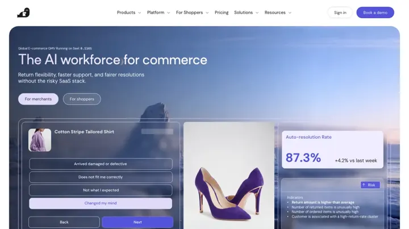Click the 87.3% auto-resolution value
This screenshot has height=229, width=409.
pyautogui.click(x=303, y=157)
